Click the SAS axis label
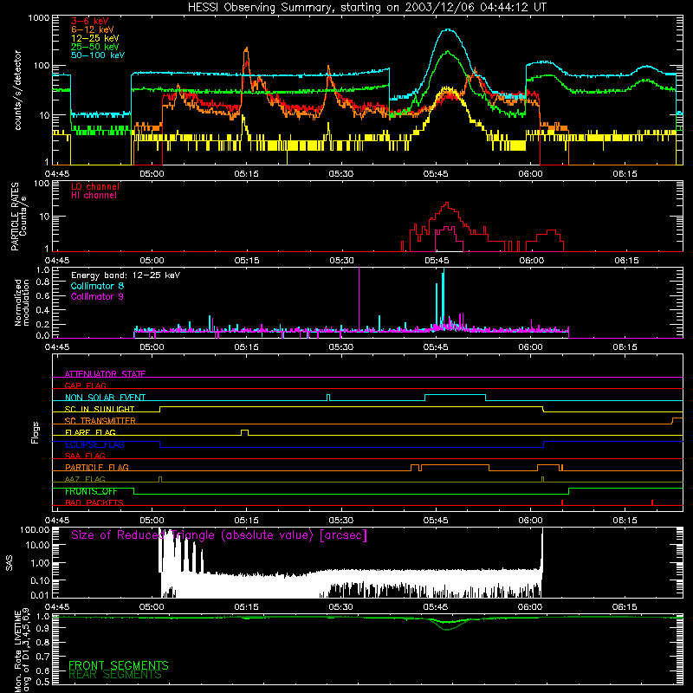Screen dimensions: 693x693 click(x=10, y=563)
